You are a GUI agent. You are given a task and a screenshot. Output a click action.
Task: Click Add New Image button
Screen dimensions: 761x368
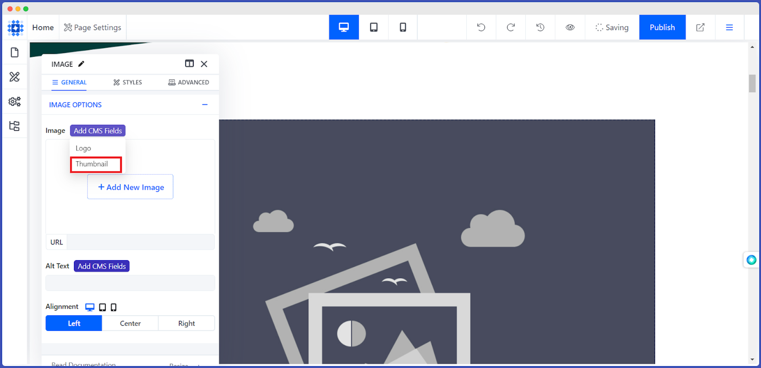click(x=131, y=187)
